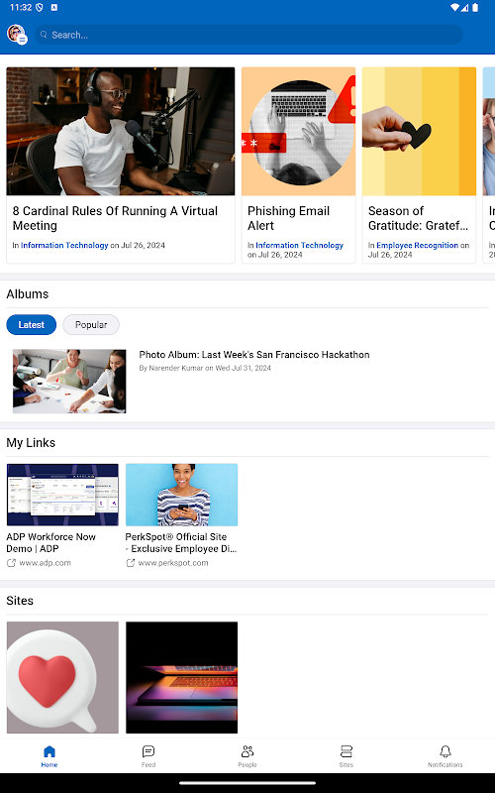Select the Popular albums filter
This screenshot has width=495, height=793.
coord(91,325)
